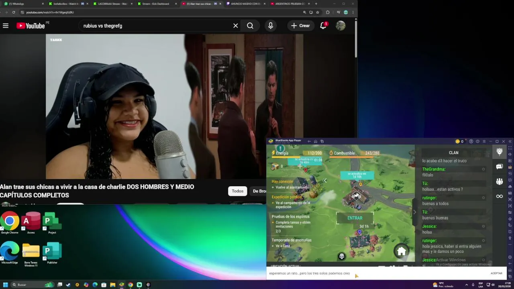514x289 pixels.
Task: Go back in BlueStacks title bar
Action: (x=309, y=141)
